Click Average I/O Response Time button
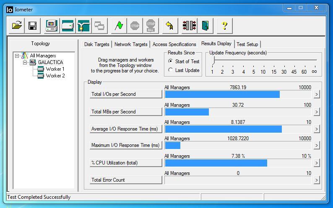This screenshot has height=208, width=333. point(126,129)
